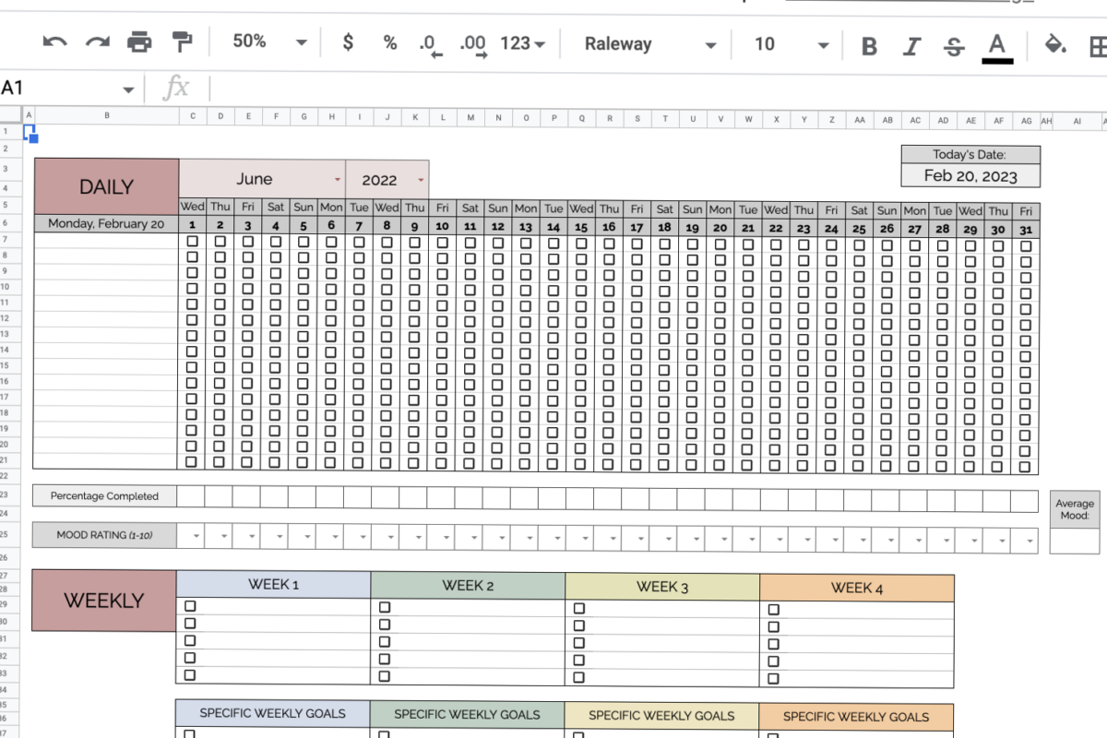Toggle bold formatting
The image size is (1107, 738).
[x=868, y=42]
